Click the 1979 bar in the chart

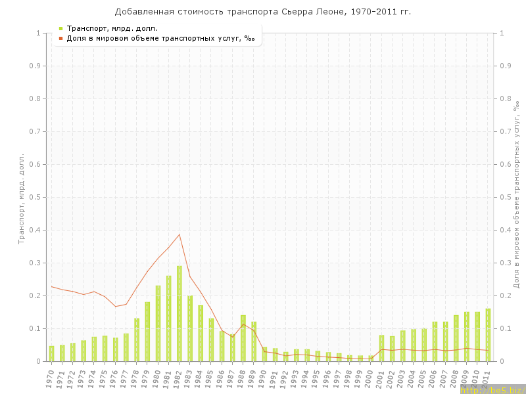pos(147,332)
